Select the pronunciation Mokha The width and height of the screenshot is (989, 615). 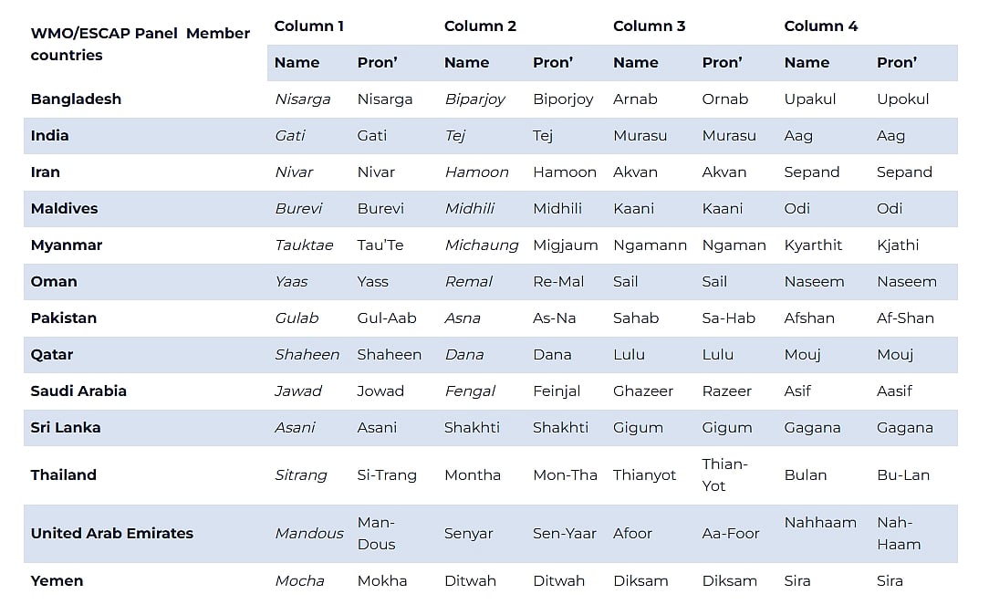pyautogui.click(x=382, y=580)
